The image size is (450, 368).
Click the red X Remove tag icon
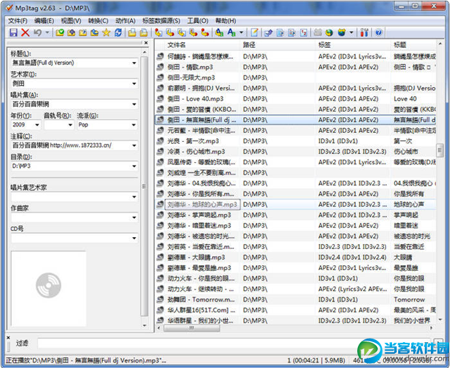(25, 33)
